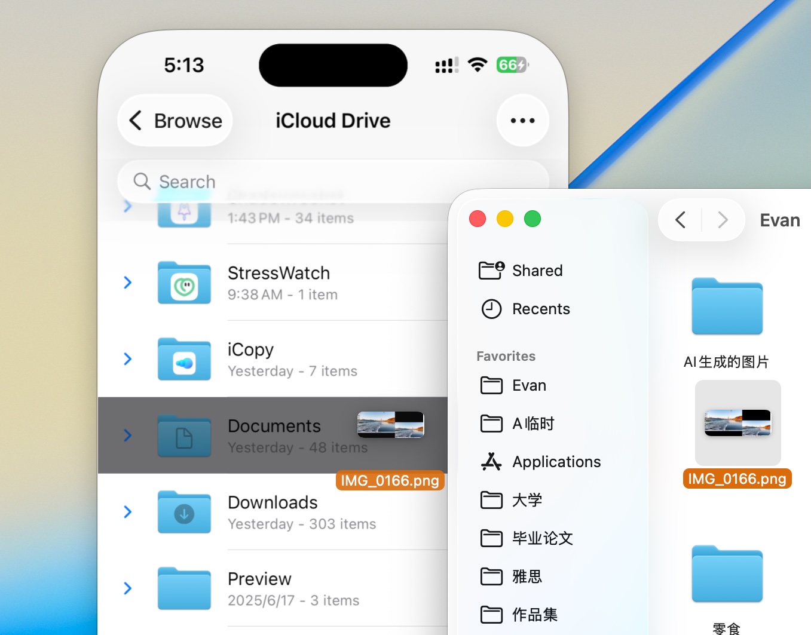
Task: Tap the StressWatch folder name
Action: tap(279, 273)
